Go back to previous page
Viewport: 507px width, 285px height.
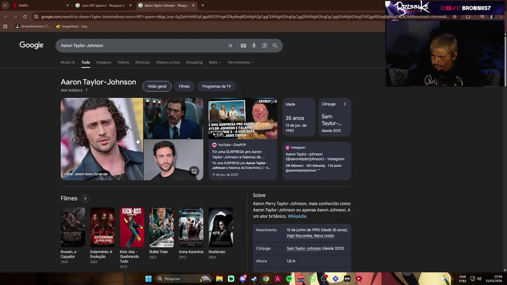click(6, 17)
